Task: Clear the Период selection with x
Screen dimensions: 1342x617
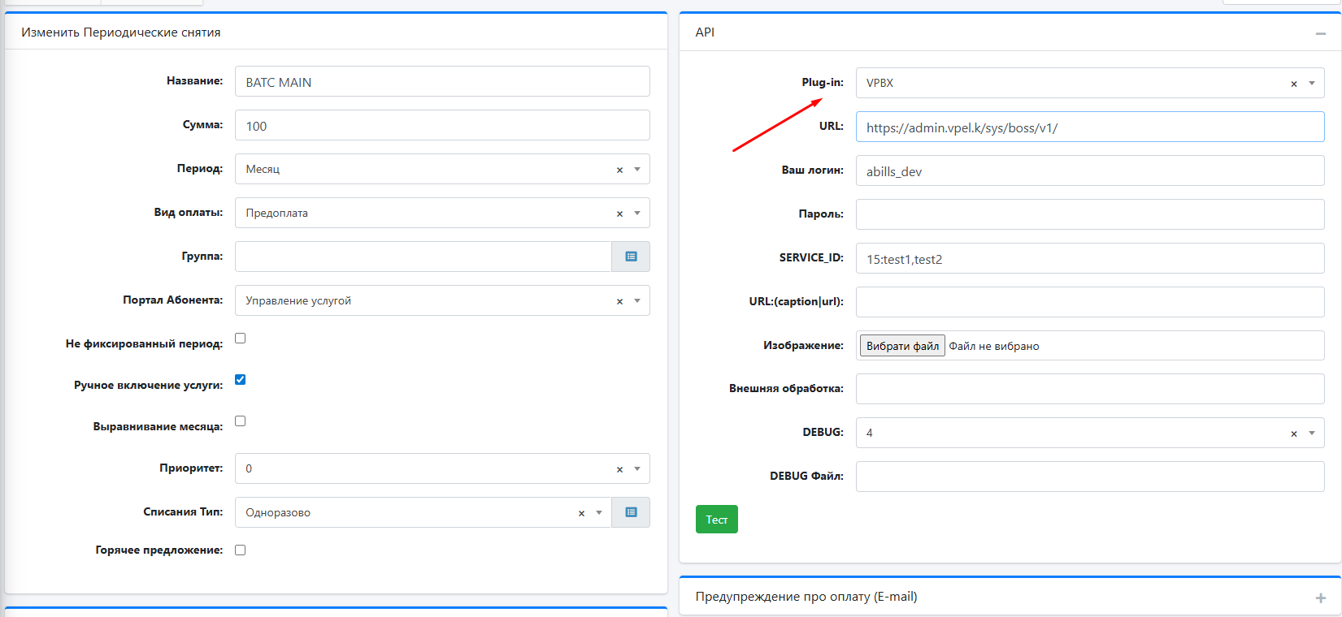Action: coord(619,170)
